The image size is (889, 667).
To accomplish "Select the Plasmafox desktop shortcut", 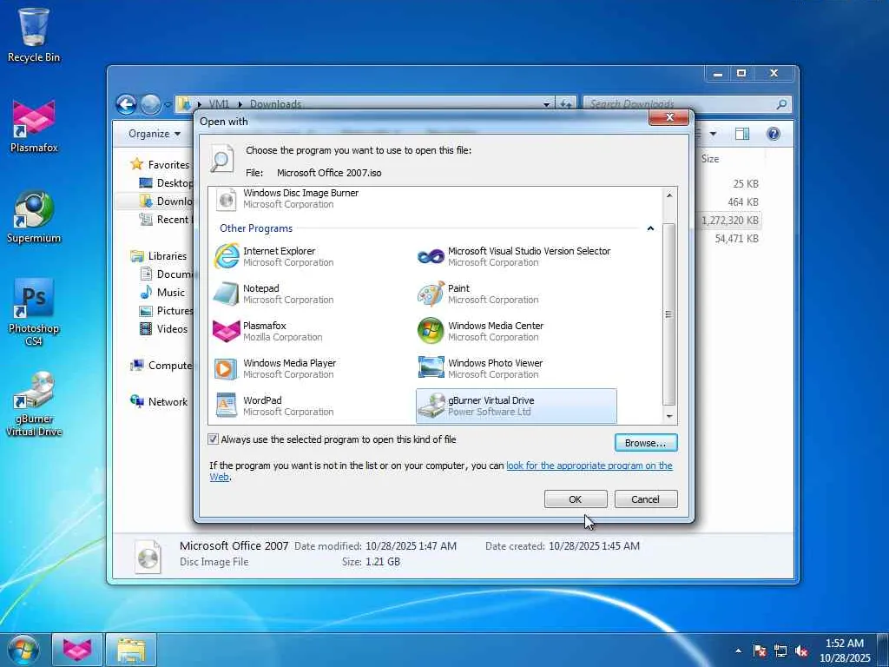I will pos(34,127).
